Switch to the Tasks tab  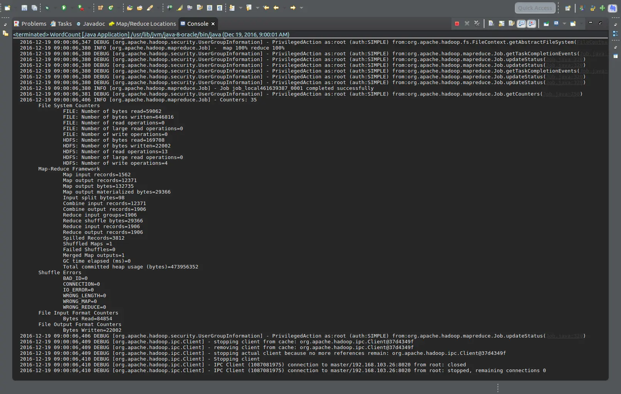[61, 24]
